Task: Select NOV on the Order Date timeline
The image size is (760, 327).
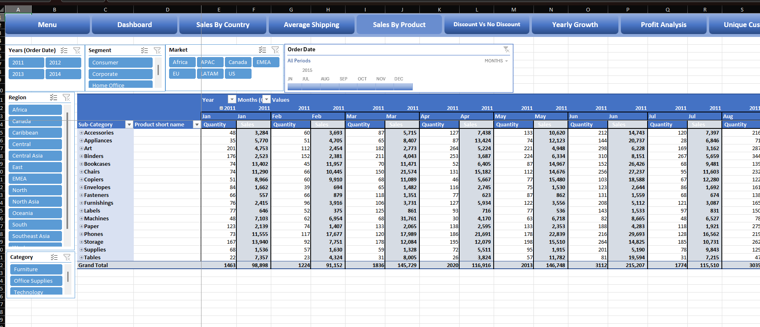Action: point(381,79)
